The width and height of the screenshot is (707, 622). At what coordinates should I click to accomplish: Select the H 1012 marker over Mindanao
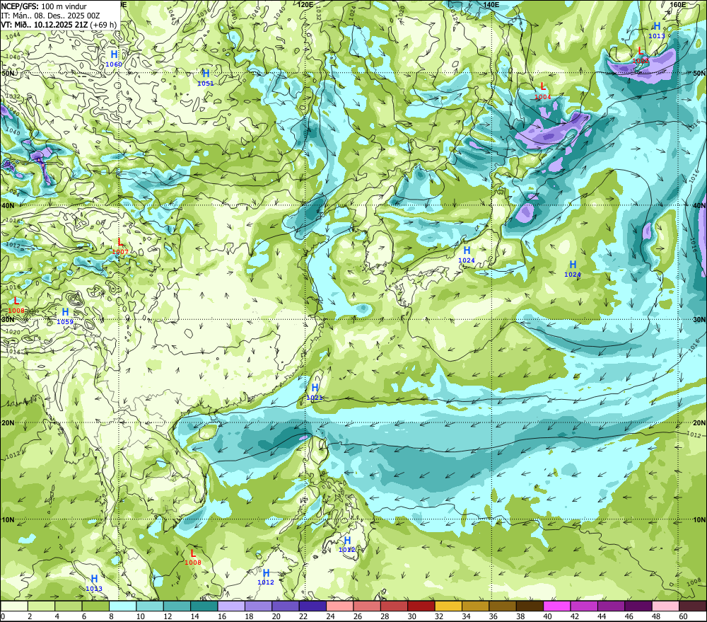[347, 544]
